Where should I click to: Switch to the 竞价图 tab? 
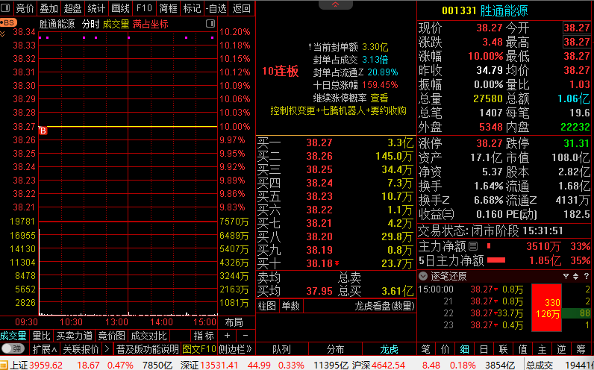(112, 336)
